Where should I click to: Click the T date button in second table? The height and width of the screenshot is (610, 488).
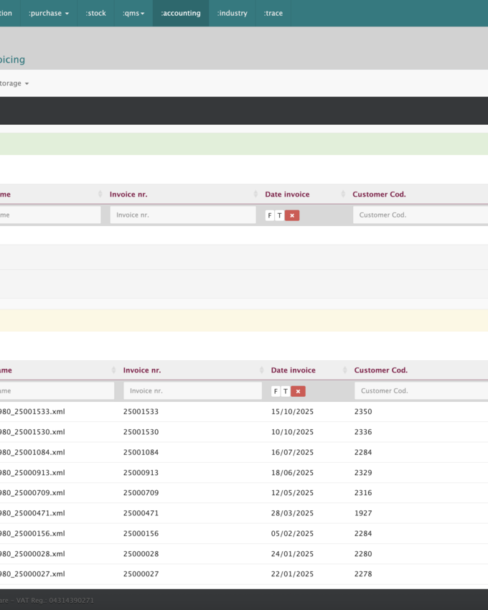[286, 391]
